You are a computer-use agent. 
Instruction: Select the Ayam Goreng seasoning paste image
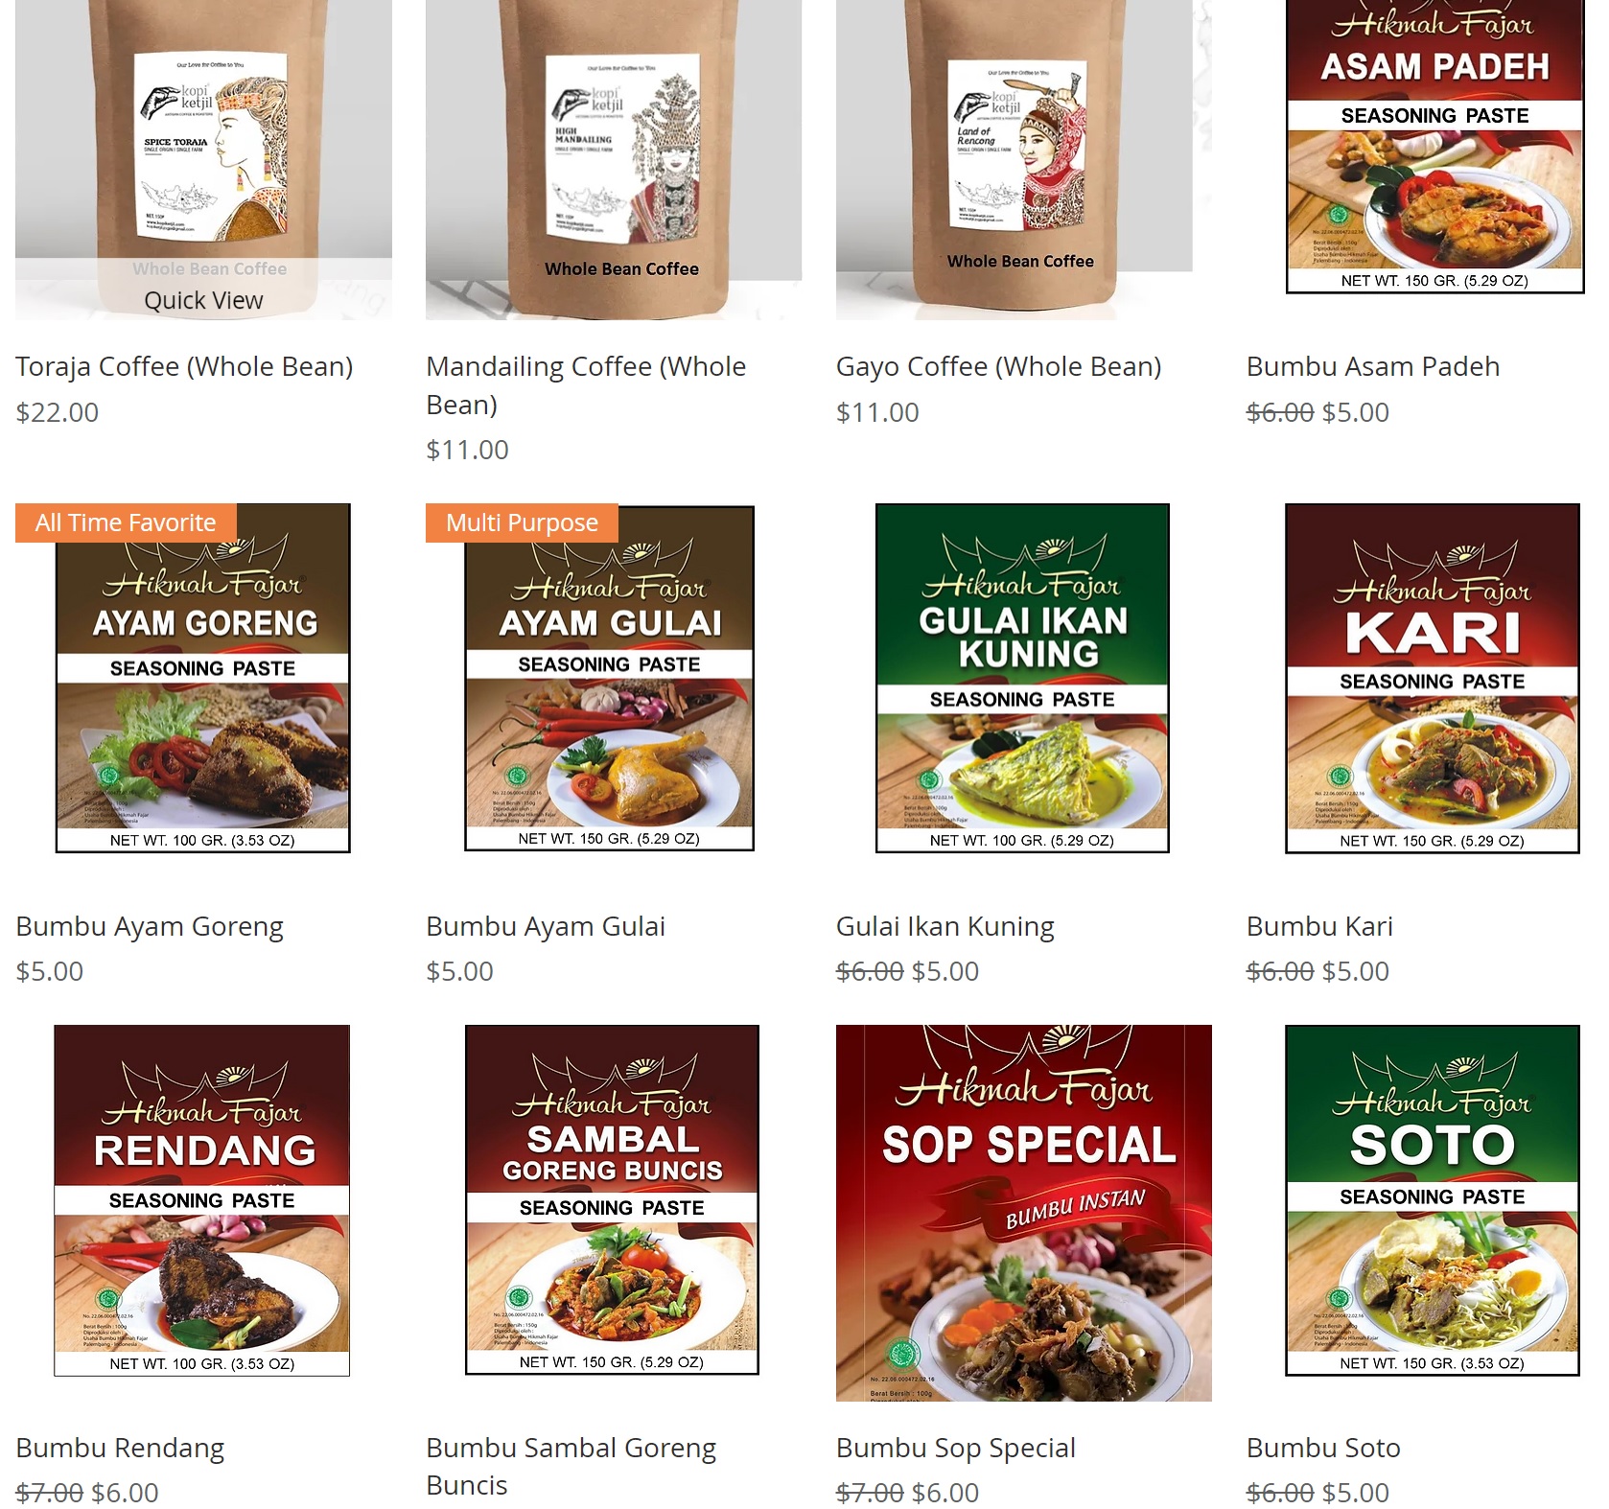point(203,678)
